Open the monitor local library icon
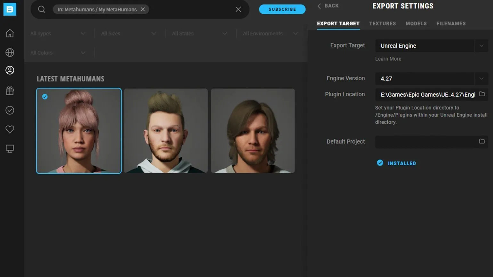The width and height of the screenshot is (493, 277). (10, 148)
